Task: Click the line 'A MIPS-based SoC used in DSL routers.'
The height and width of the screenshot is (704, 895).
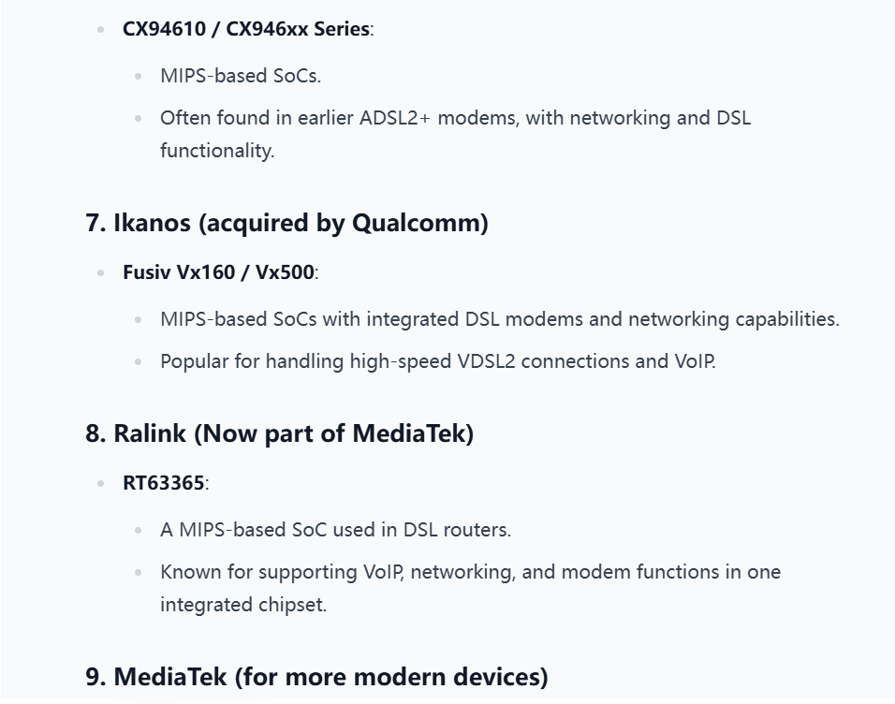Action: (335, 530)
